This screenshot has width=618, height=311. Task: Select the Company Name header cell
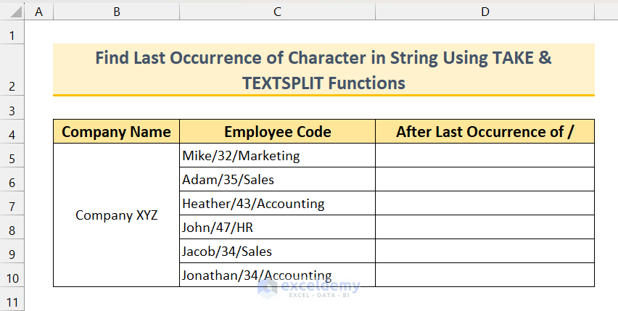116,132
